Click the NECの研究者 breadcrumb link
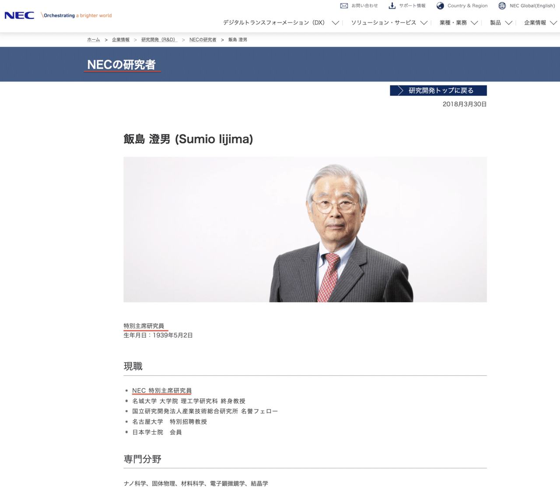Screen dimensions: 560x495 203,40
